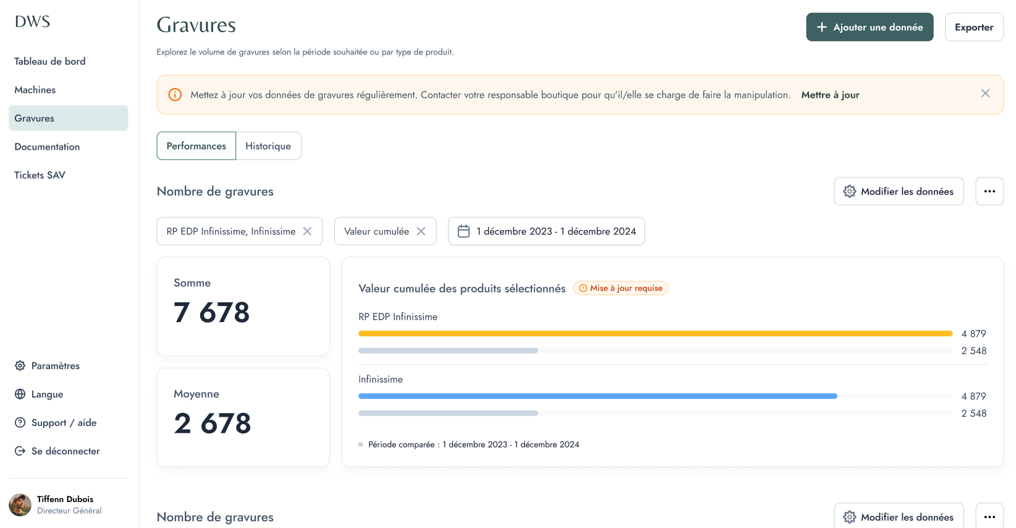Click the Support / aide question icon
This screenshot has height=528, width=1016.
tap(20, 422)
